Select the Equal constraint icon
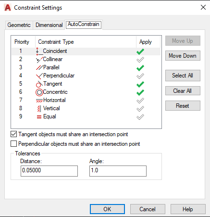The image size is (210, 217). point(39,117)
